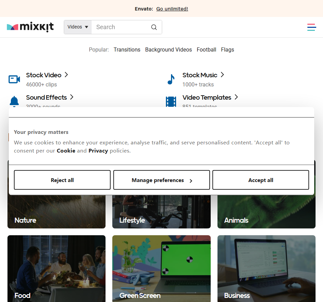The height and width of the screenshot is (302, 323).
Task: Open the Animals category thumbnail
Action: (267, 212)
